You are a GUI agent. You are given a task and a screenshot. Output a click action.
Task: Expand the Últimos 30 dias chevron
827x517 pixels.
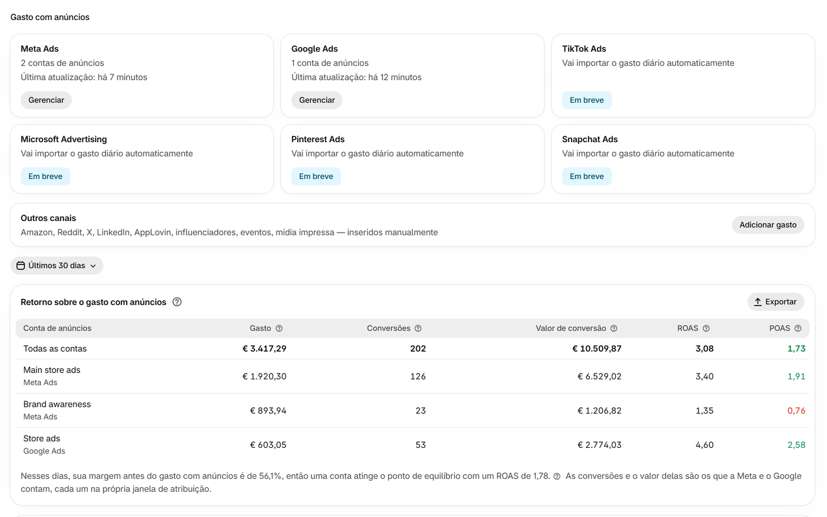[x=93, y=266]
